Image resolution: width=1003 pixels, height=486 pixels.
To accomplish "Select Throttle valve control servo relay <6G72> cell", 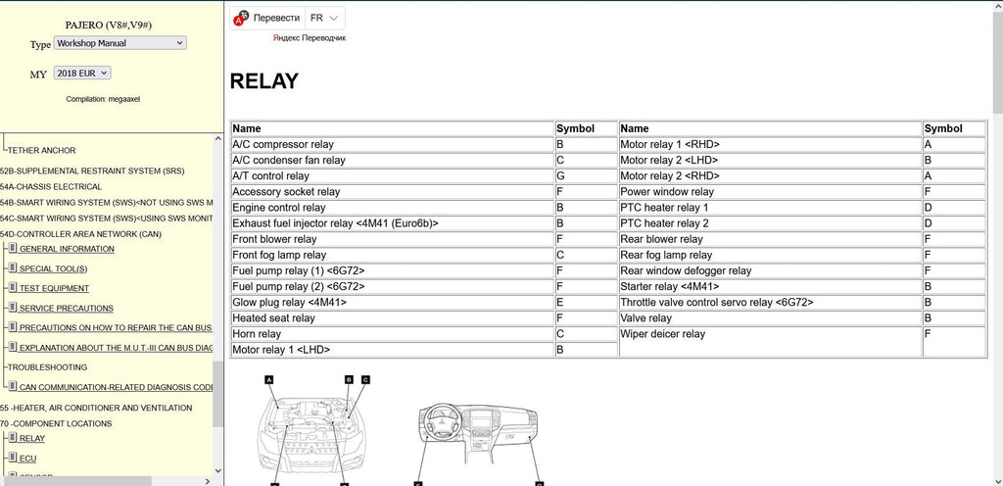I will pos(770,303).
